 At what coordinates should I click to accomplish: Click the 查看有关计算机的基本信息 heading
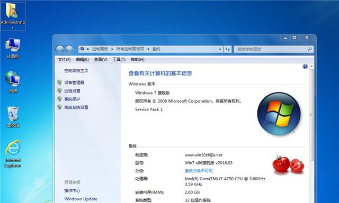coord(160,73)
